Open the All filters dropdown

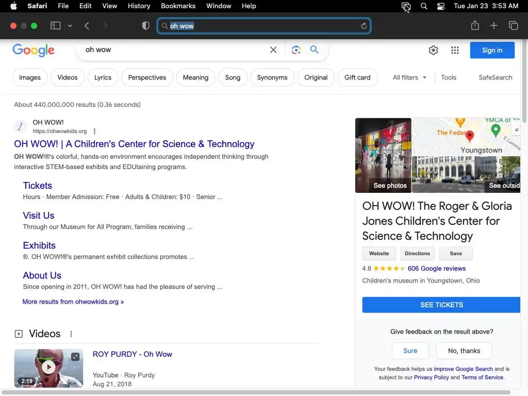tap(409, 77)
